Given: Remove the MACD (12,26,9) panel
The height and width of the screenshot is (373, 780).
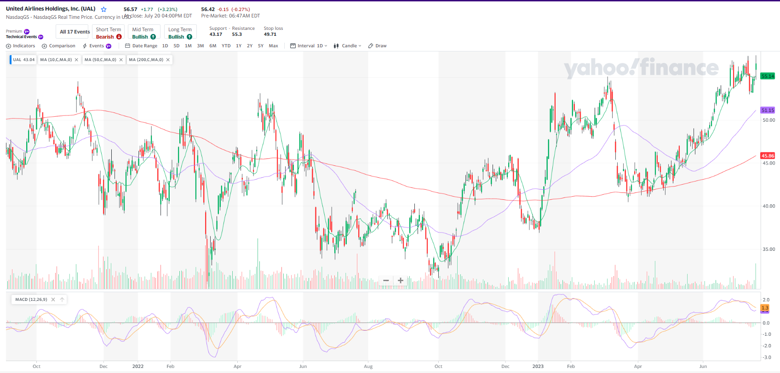Looking at the screenshot, I should (x=53, y=300).
